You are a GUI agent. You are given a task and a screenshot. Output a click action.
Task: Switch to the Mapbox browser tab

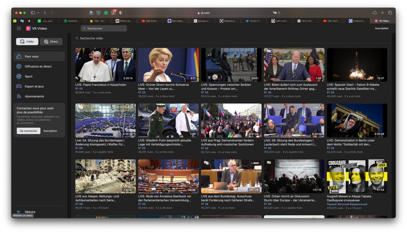point(227,21)
